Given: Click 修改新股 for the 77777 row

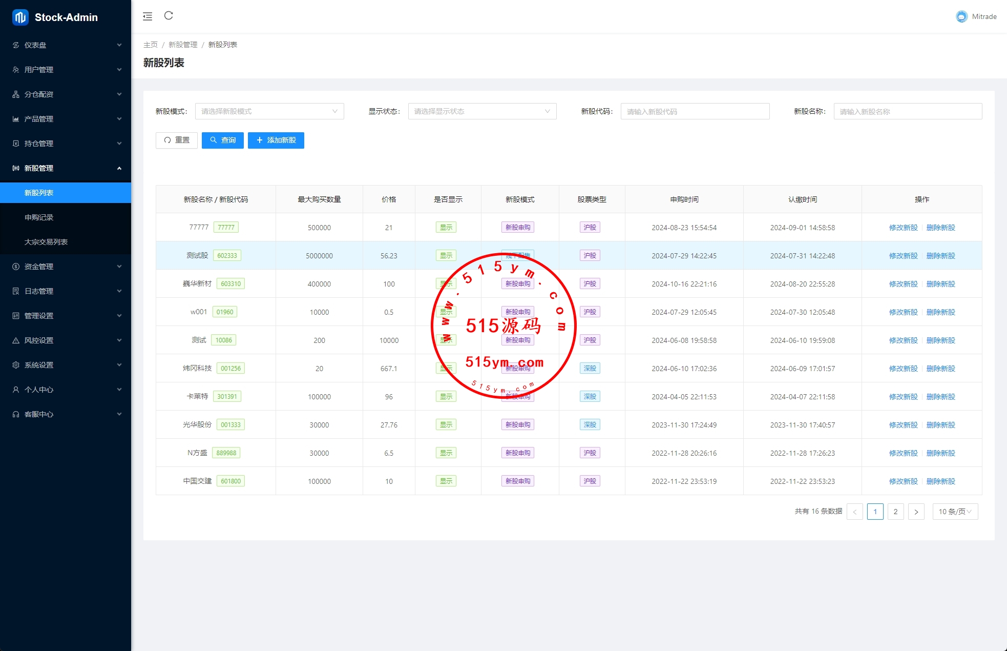Looking at the screenshot, I should pos(903,228).
